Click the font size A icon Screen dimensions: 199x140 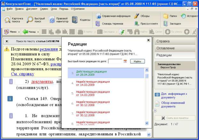pyautogui.click(x=194, y=32)
